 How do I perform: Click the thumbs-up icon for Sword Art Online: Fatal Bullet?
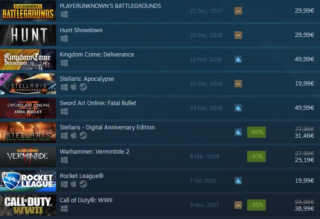pos(238,108)
